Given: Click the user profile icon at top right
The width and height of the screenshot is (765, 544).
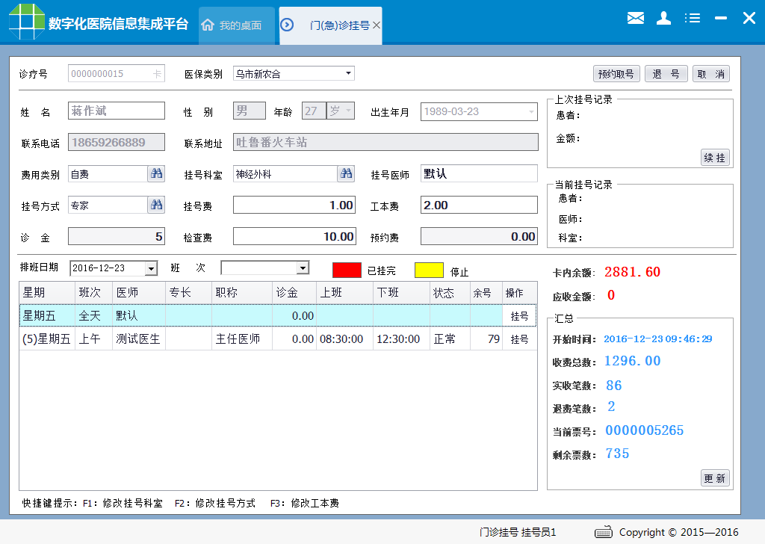Looking at the screenshot, I should coord(663,18).
